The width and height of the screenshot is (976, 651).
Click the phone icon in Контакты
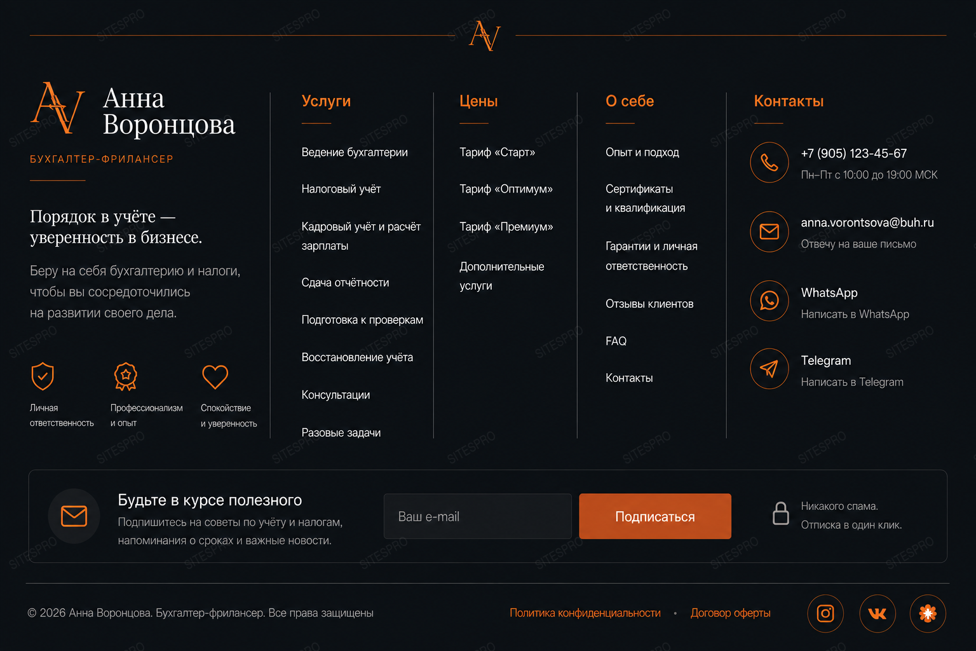(769, 163)
